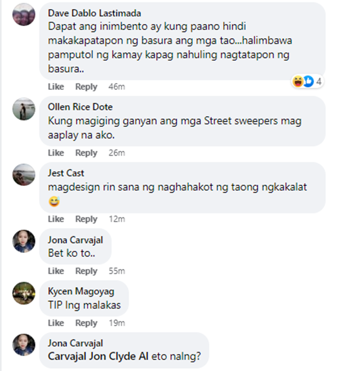Image resolution: width=351 pixels, height=371 pixels.
Task: Reply to Jest Cast's comment
Action: pyautogui.click(x=86, y=219)
